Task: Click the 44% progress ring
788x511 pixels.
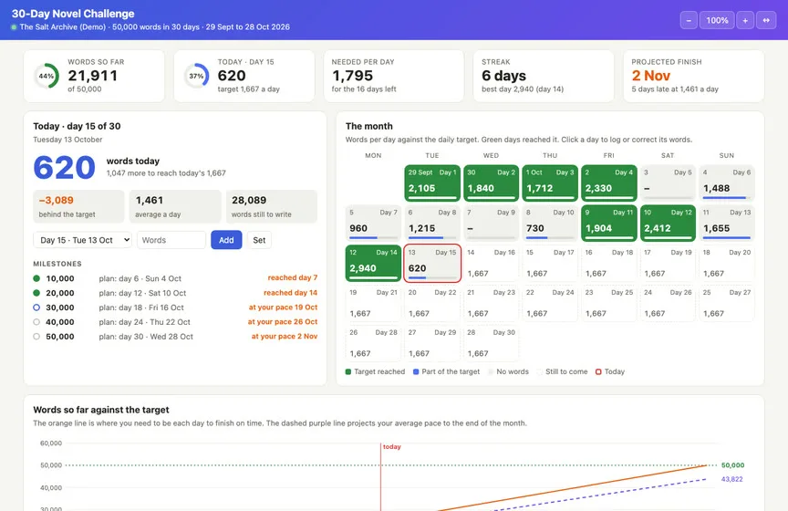Action: pyautogui.click(x=47, y=76)
